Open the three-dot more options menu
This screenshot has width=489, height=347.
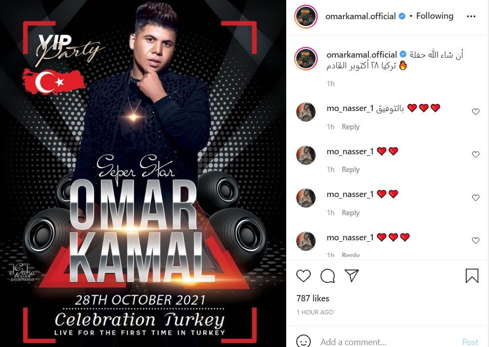point(471,16)
